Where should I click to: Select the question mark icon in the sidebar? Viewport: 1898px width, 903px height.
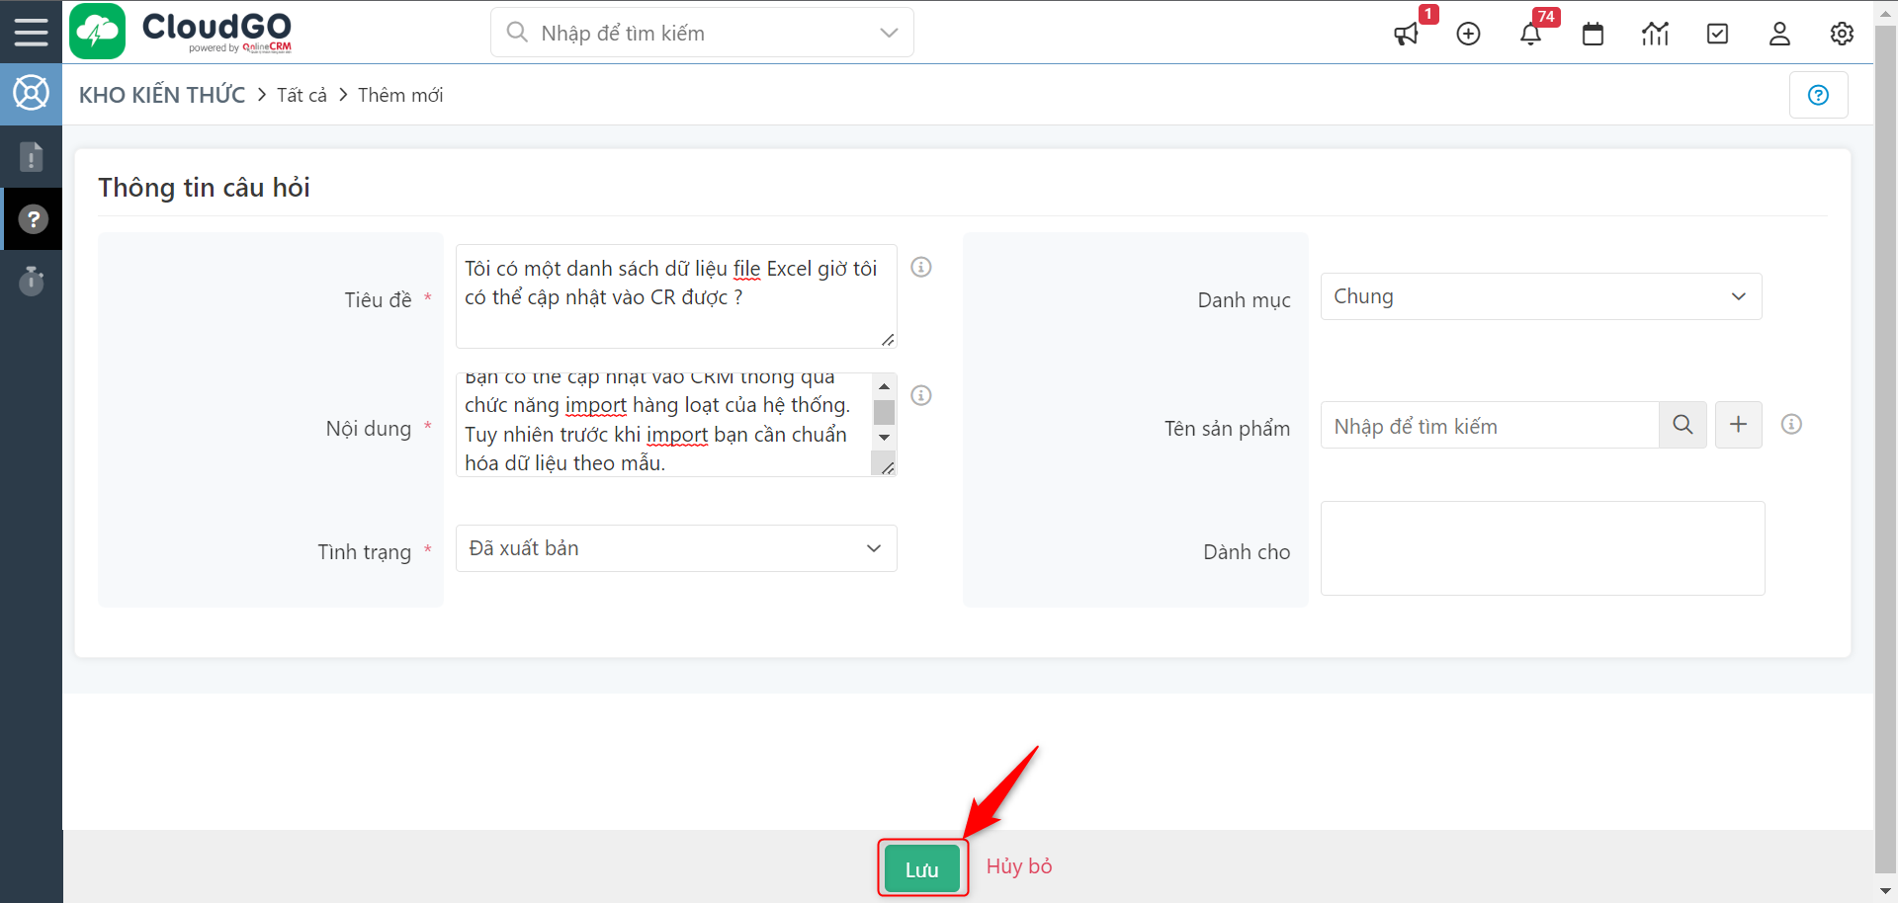(x=33, y=218)
